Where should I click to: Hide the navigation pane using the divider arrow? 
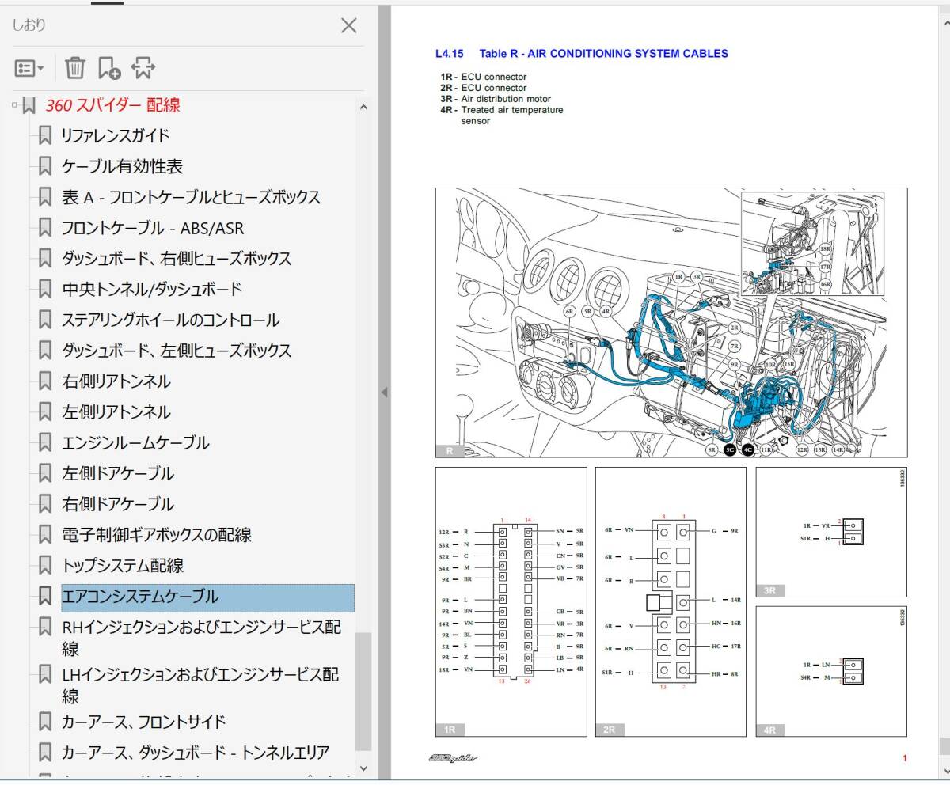[x=384, y=392]
